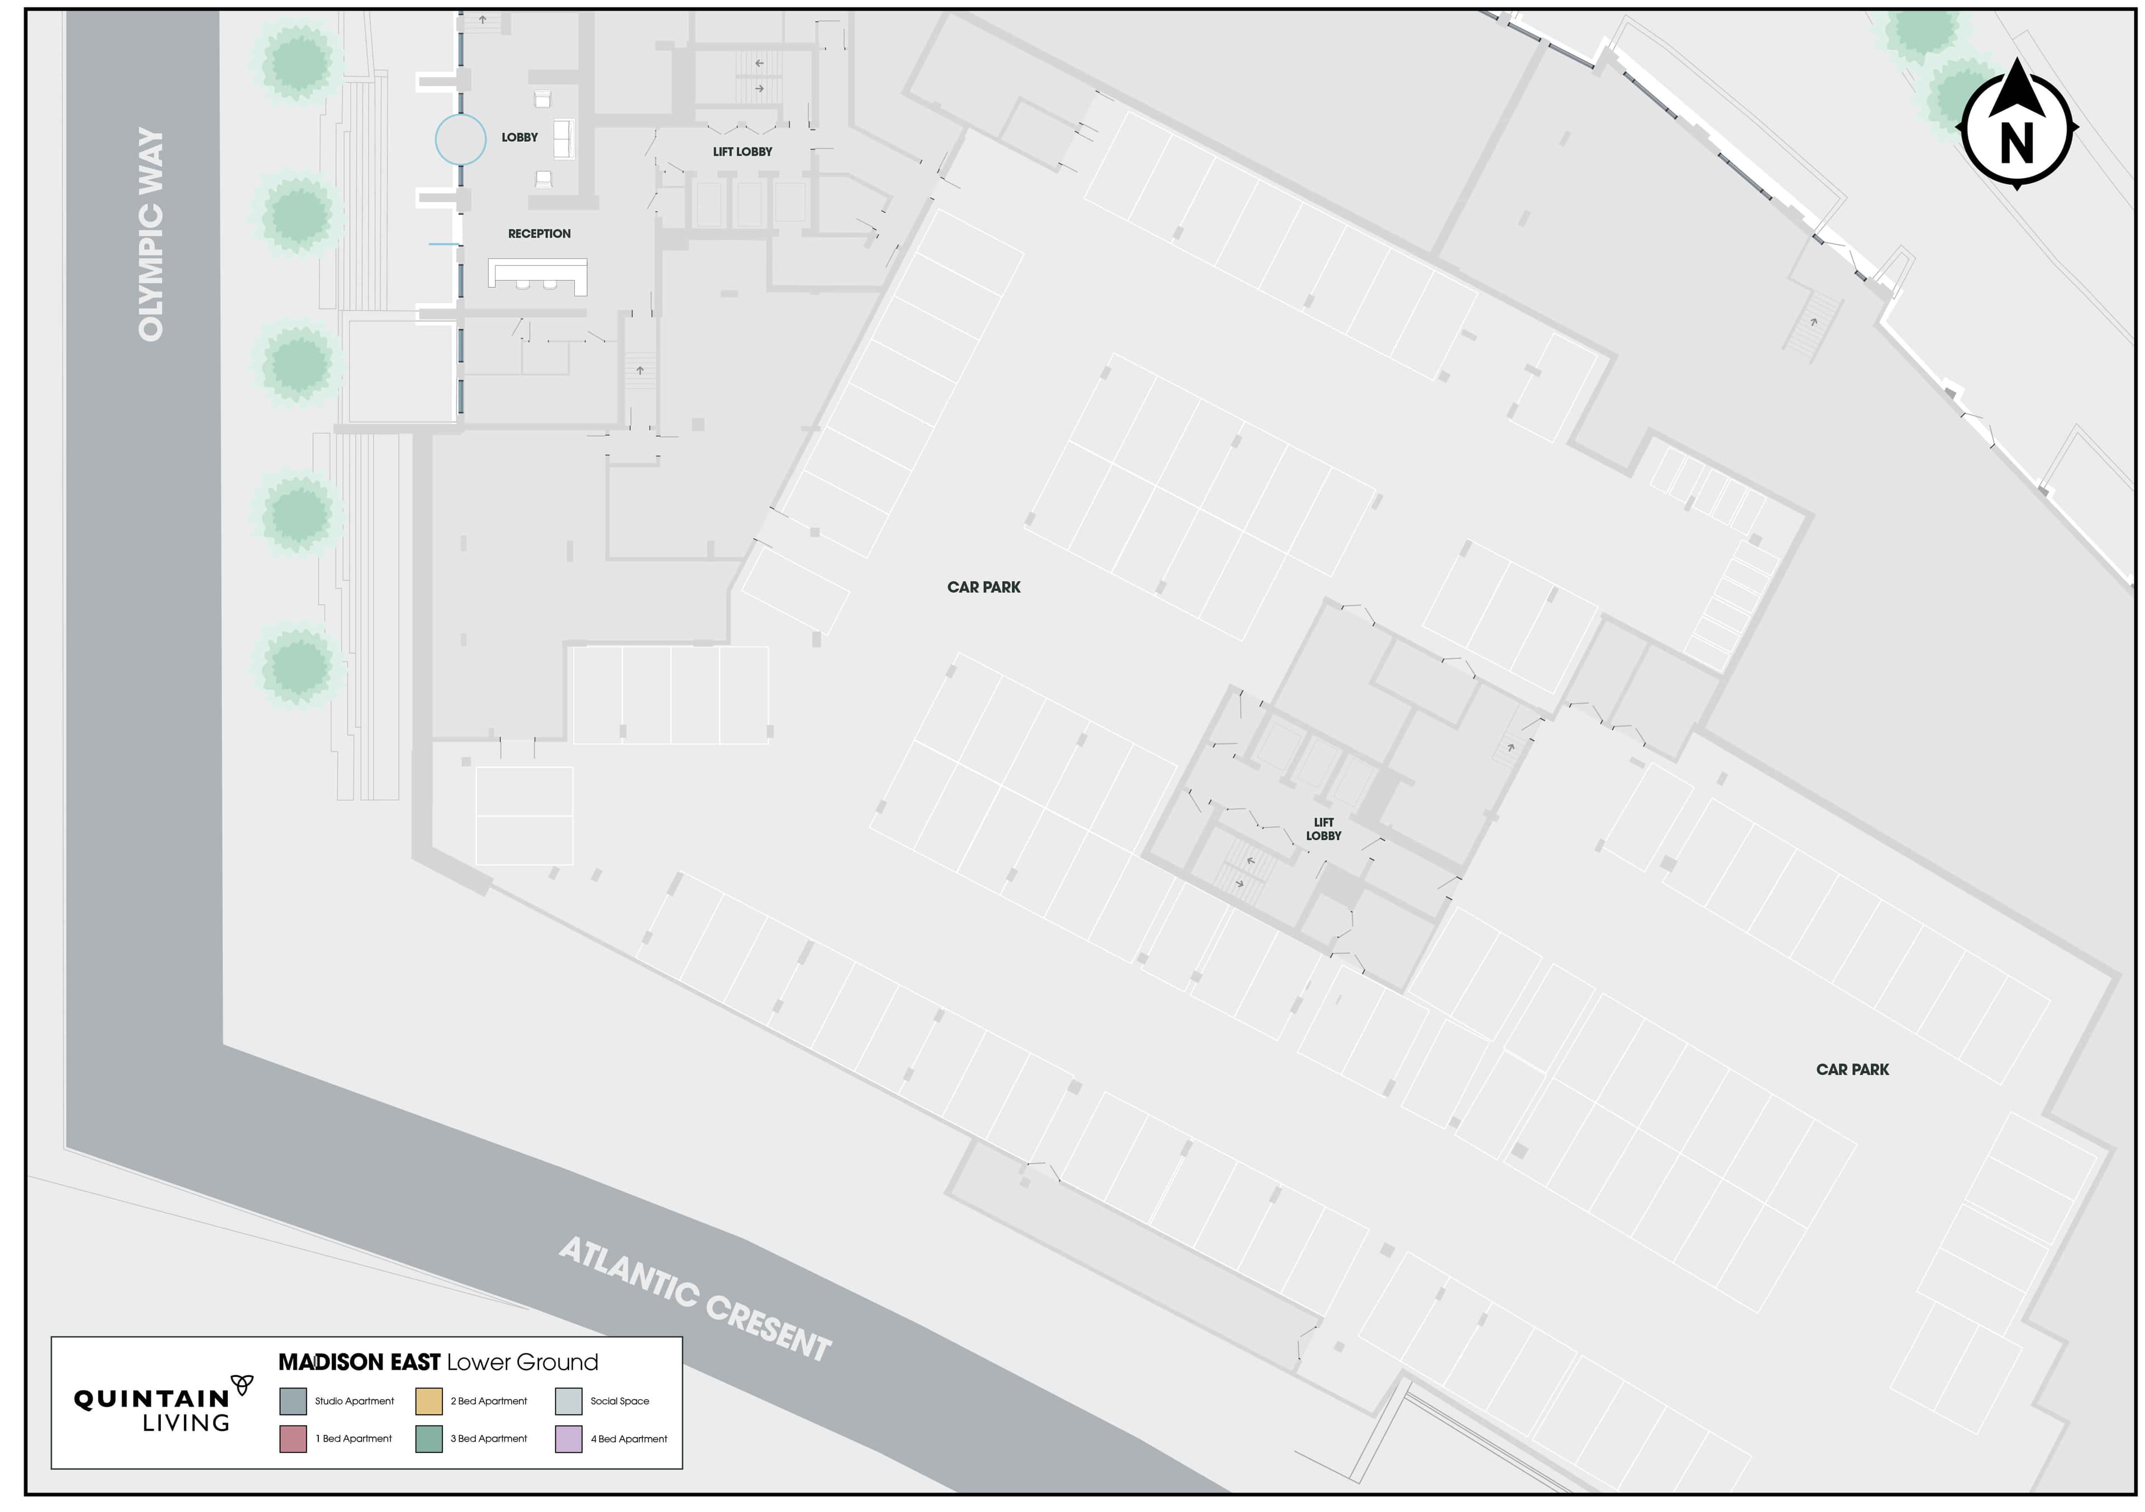Click the staircase arrows above Lift Lobby
Image resolution: width=2145 pixels, height=1512 pixels.
point(759,77)
